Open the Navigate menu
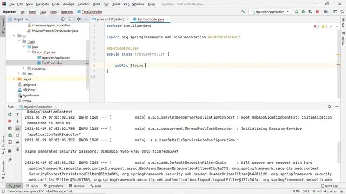This screenshot has width=346, height=194. 42,4
